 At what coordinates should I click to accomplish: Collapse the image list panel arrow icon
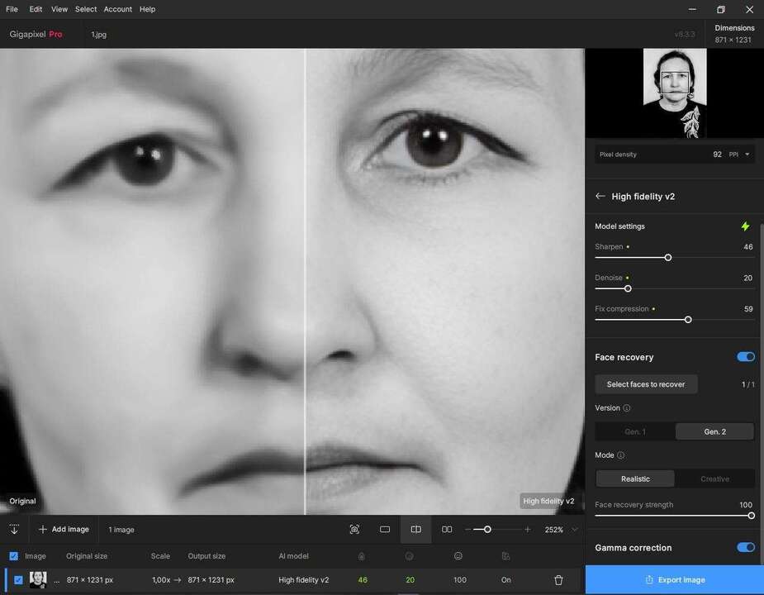click(x=14, y=530)
